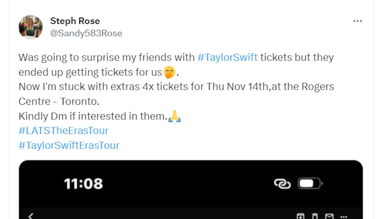
Task: Open the #LATSTheErasTour hashtag
Action: tap(63, 131)
